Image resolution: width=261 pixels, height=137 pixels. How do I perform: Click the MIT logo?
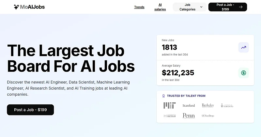coord(169,105)
